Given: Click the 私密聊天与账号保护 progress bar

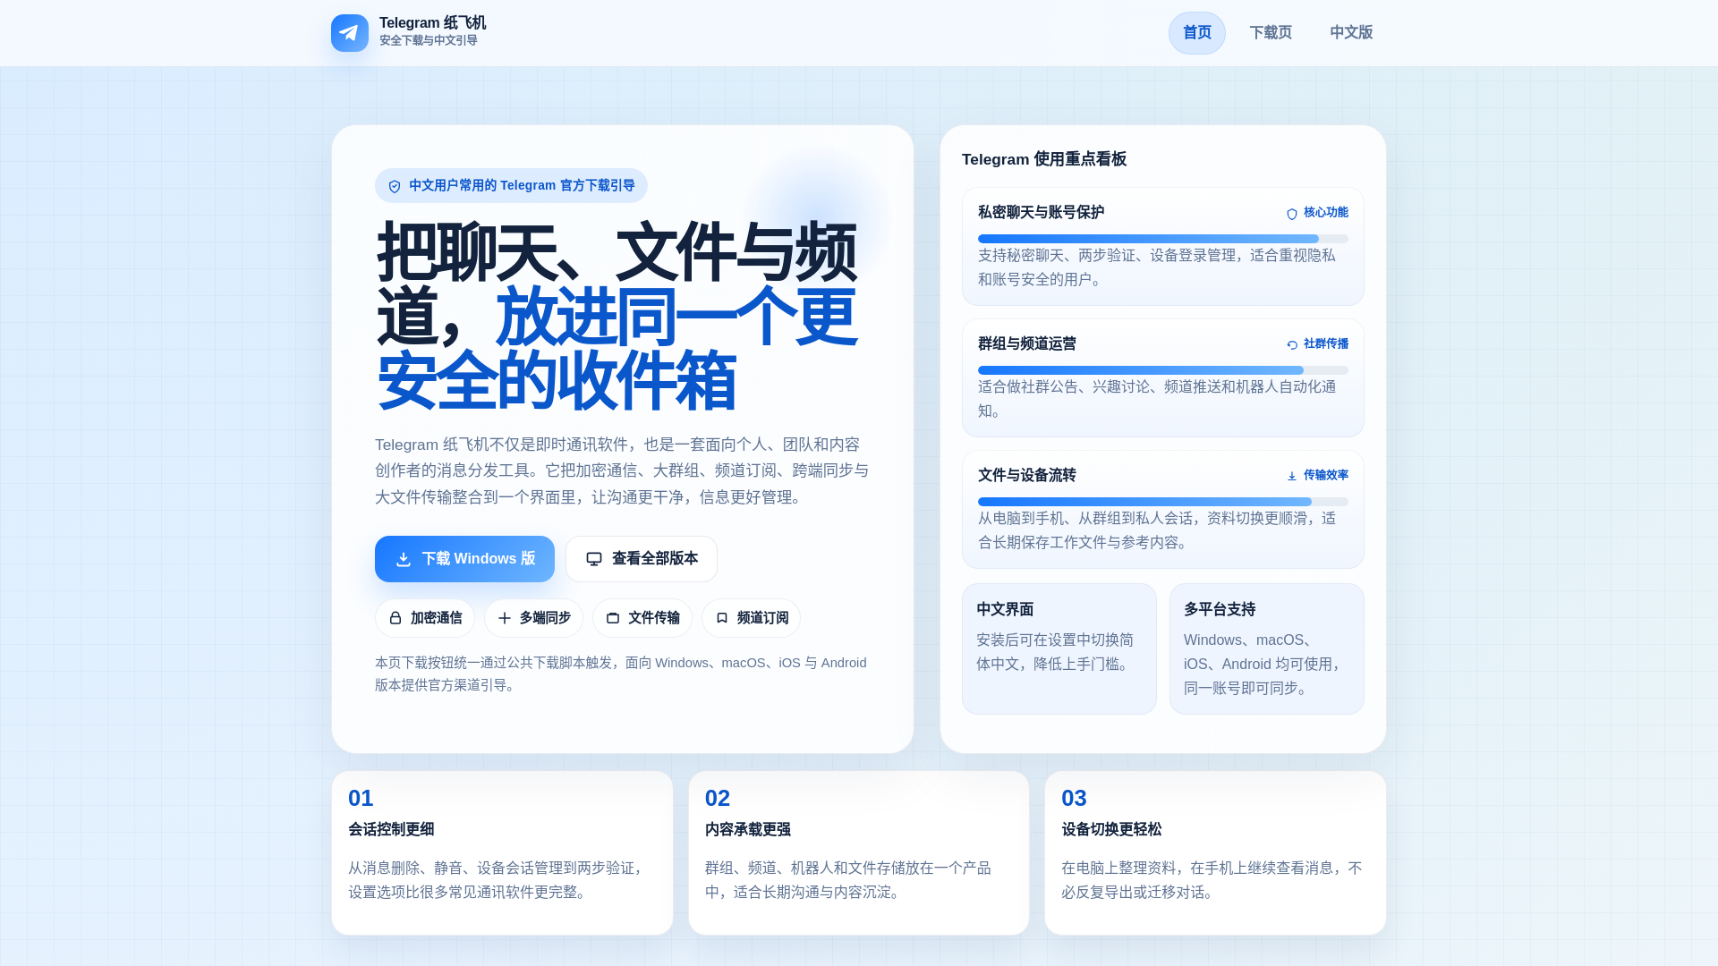Looking at the screenshot, I should coord(1163,239).
